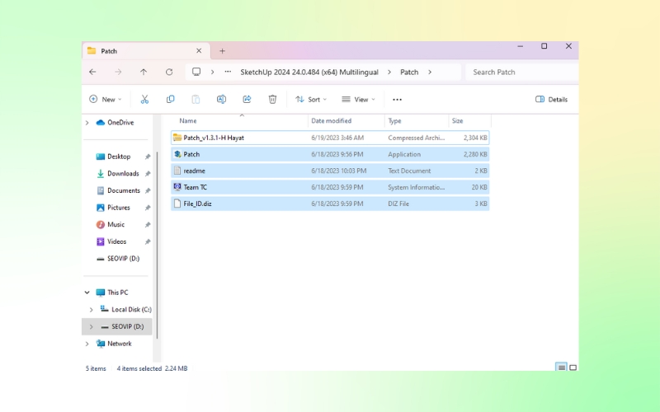Click the Refresh button in navigation bar
The width and height of the screenshot is (660, 412).
click(169, 72)
